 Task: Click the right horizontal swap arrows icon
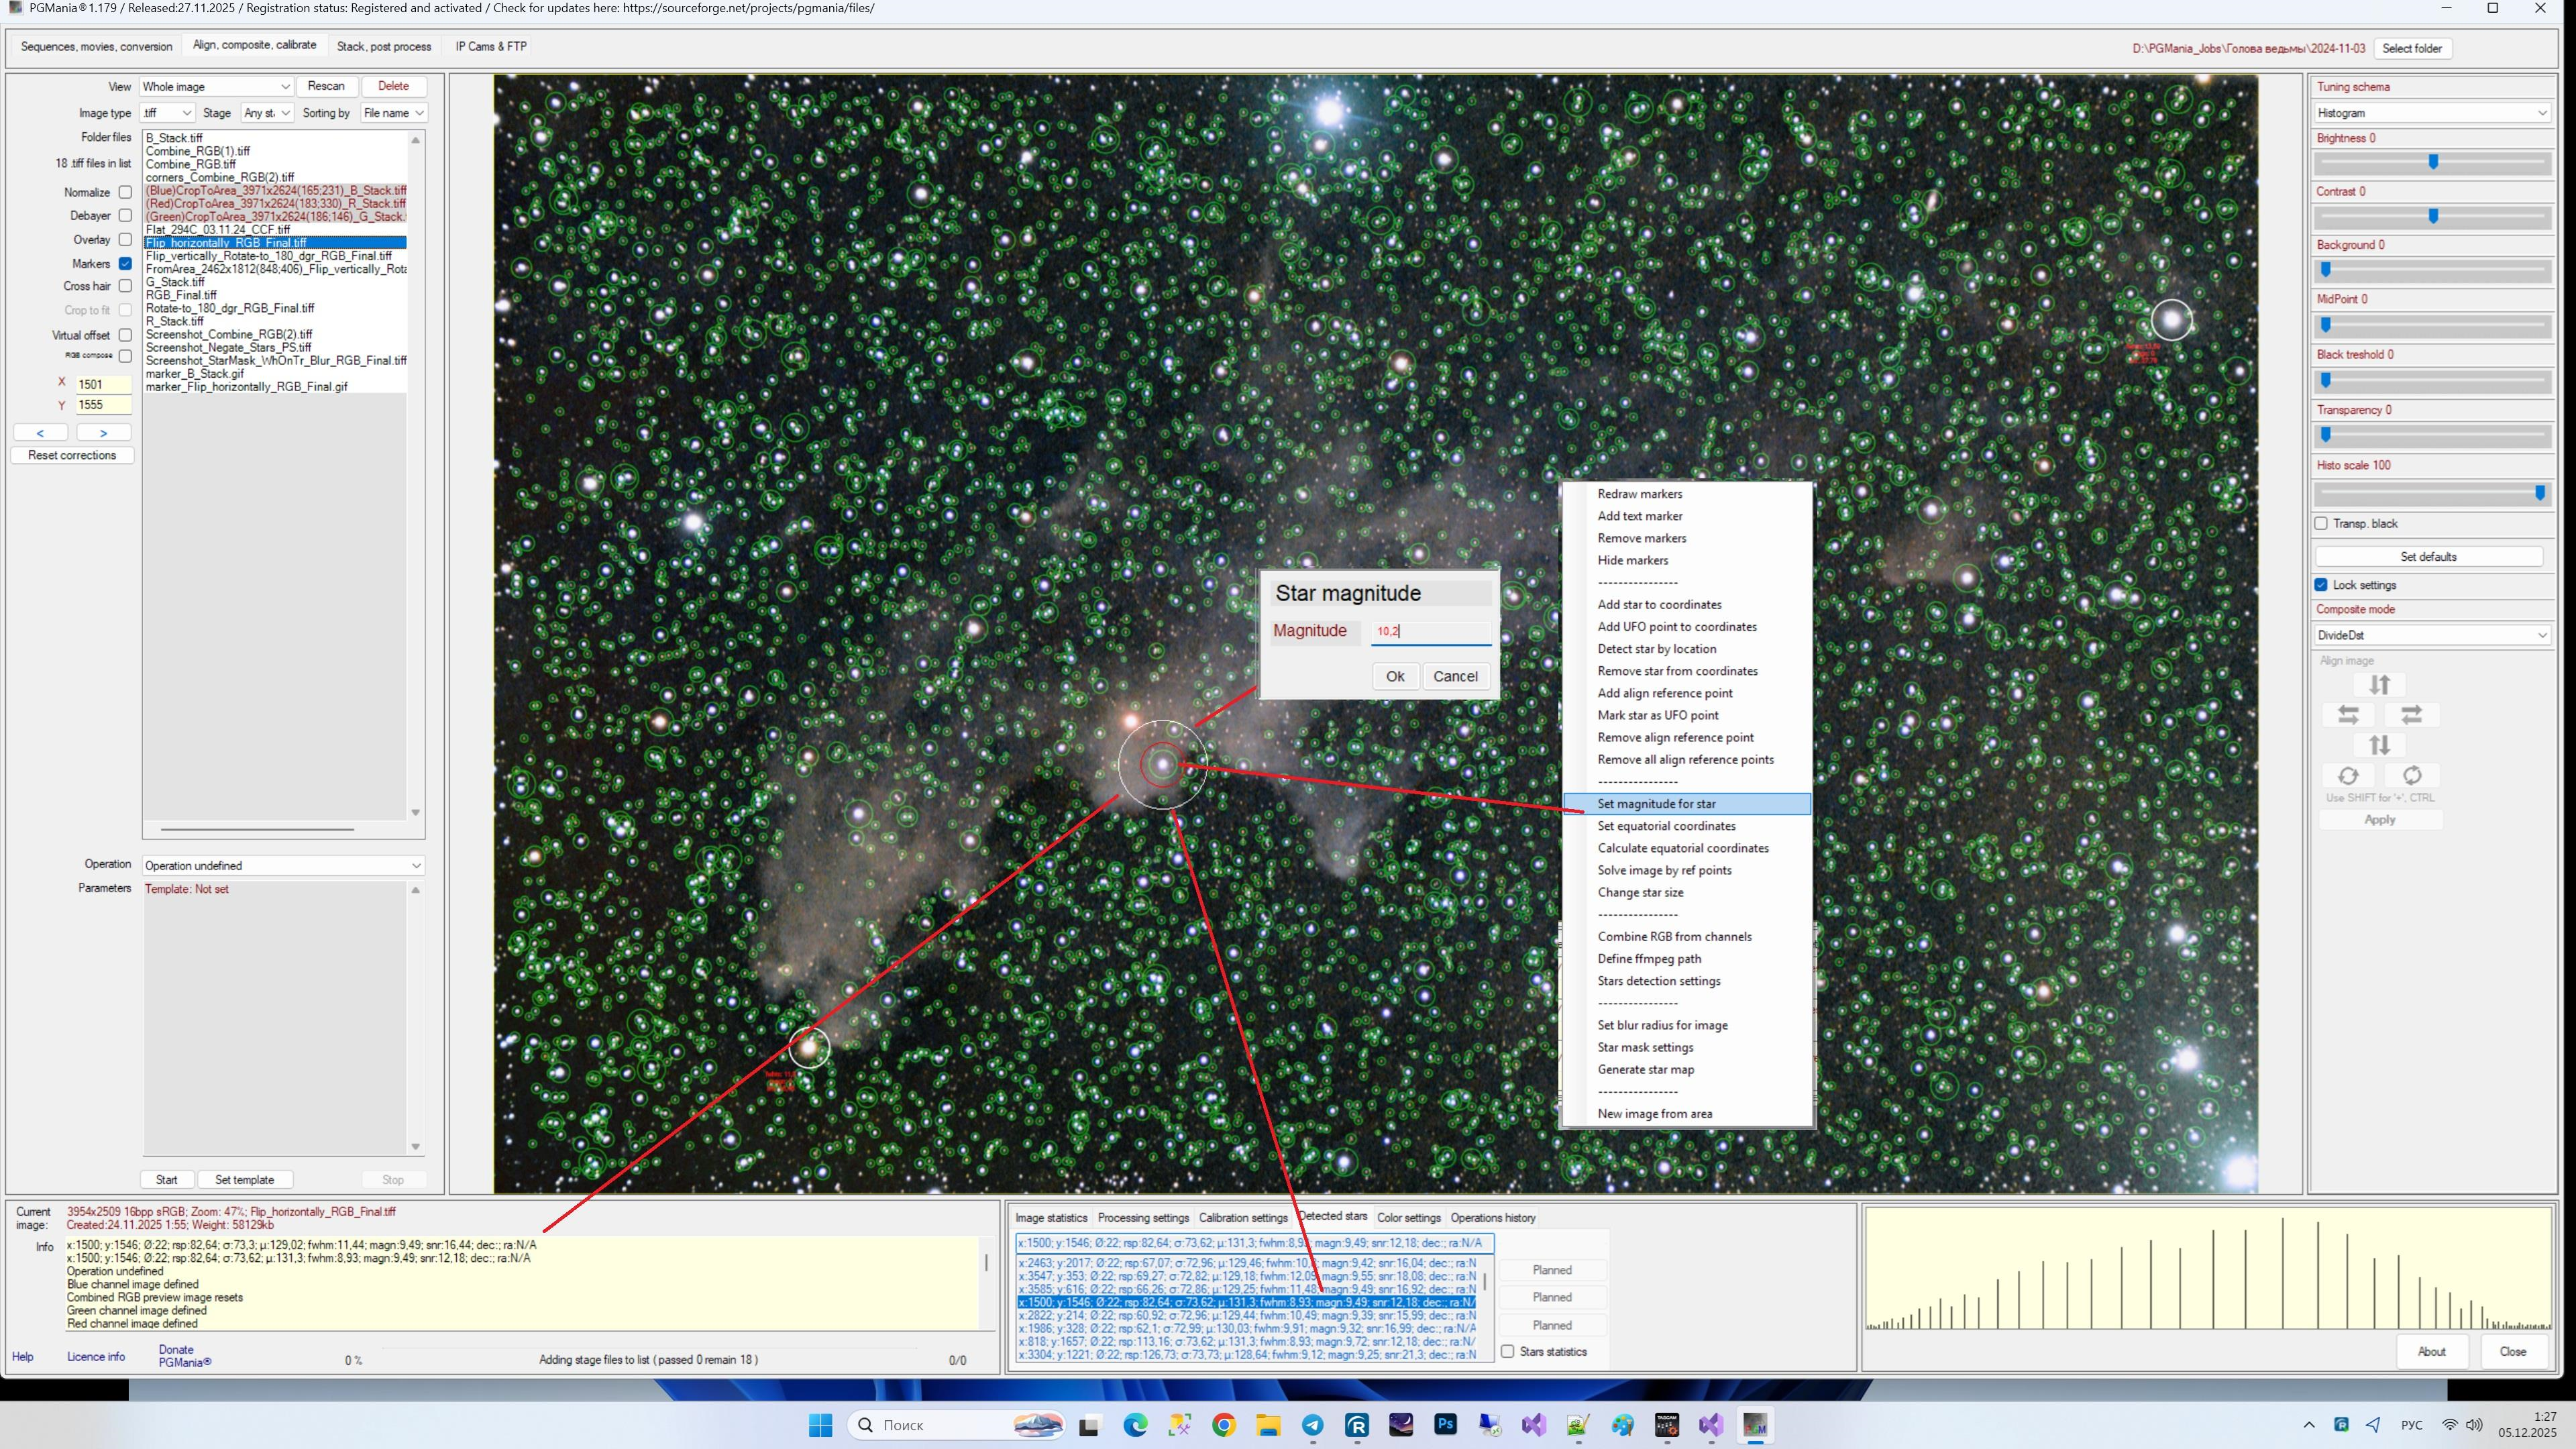pos(2411,715)
